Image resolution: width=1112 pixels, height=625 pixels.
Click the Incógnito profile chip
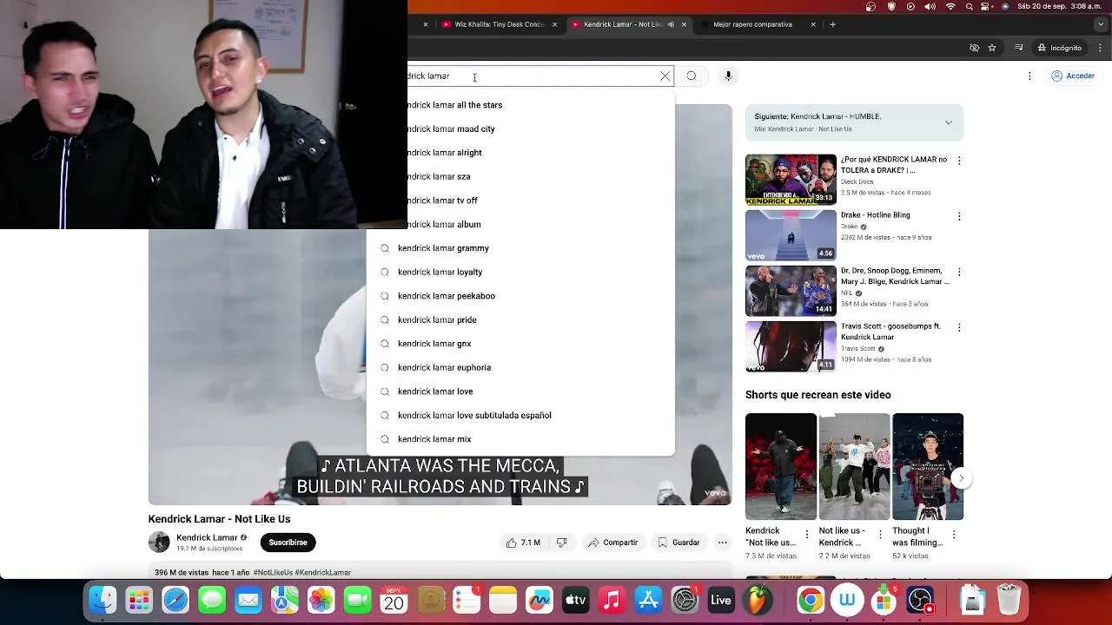(x=1060, y=48)
